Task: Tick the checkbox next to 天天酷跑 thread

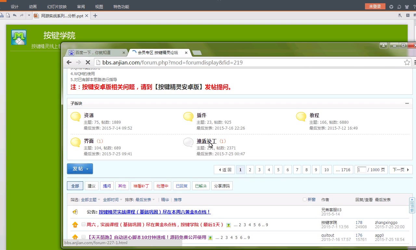Action: pyautogui.click(x=83, y=237)
